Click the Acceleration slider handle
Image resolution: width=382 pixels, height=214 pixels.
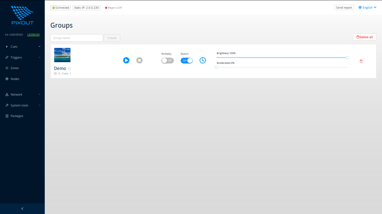coord(216,67)
